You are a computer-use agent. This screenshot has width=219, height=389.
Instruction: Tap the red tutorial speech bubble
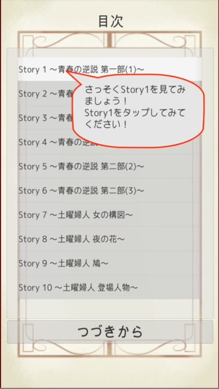tap(138, 110)
